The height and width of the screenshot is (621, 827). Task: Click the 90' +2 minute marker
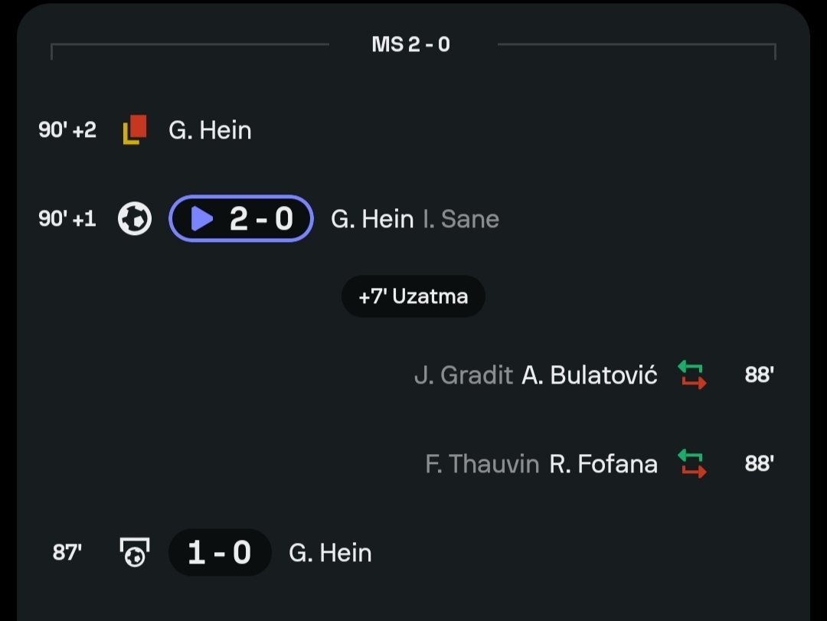(x=67, y=130)
